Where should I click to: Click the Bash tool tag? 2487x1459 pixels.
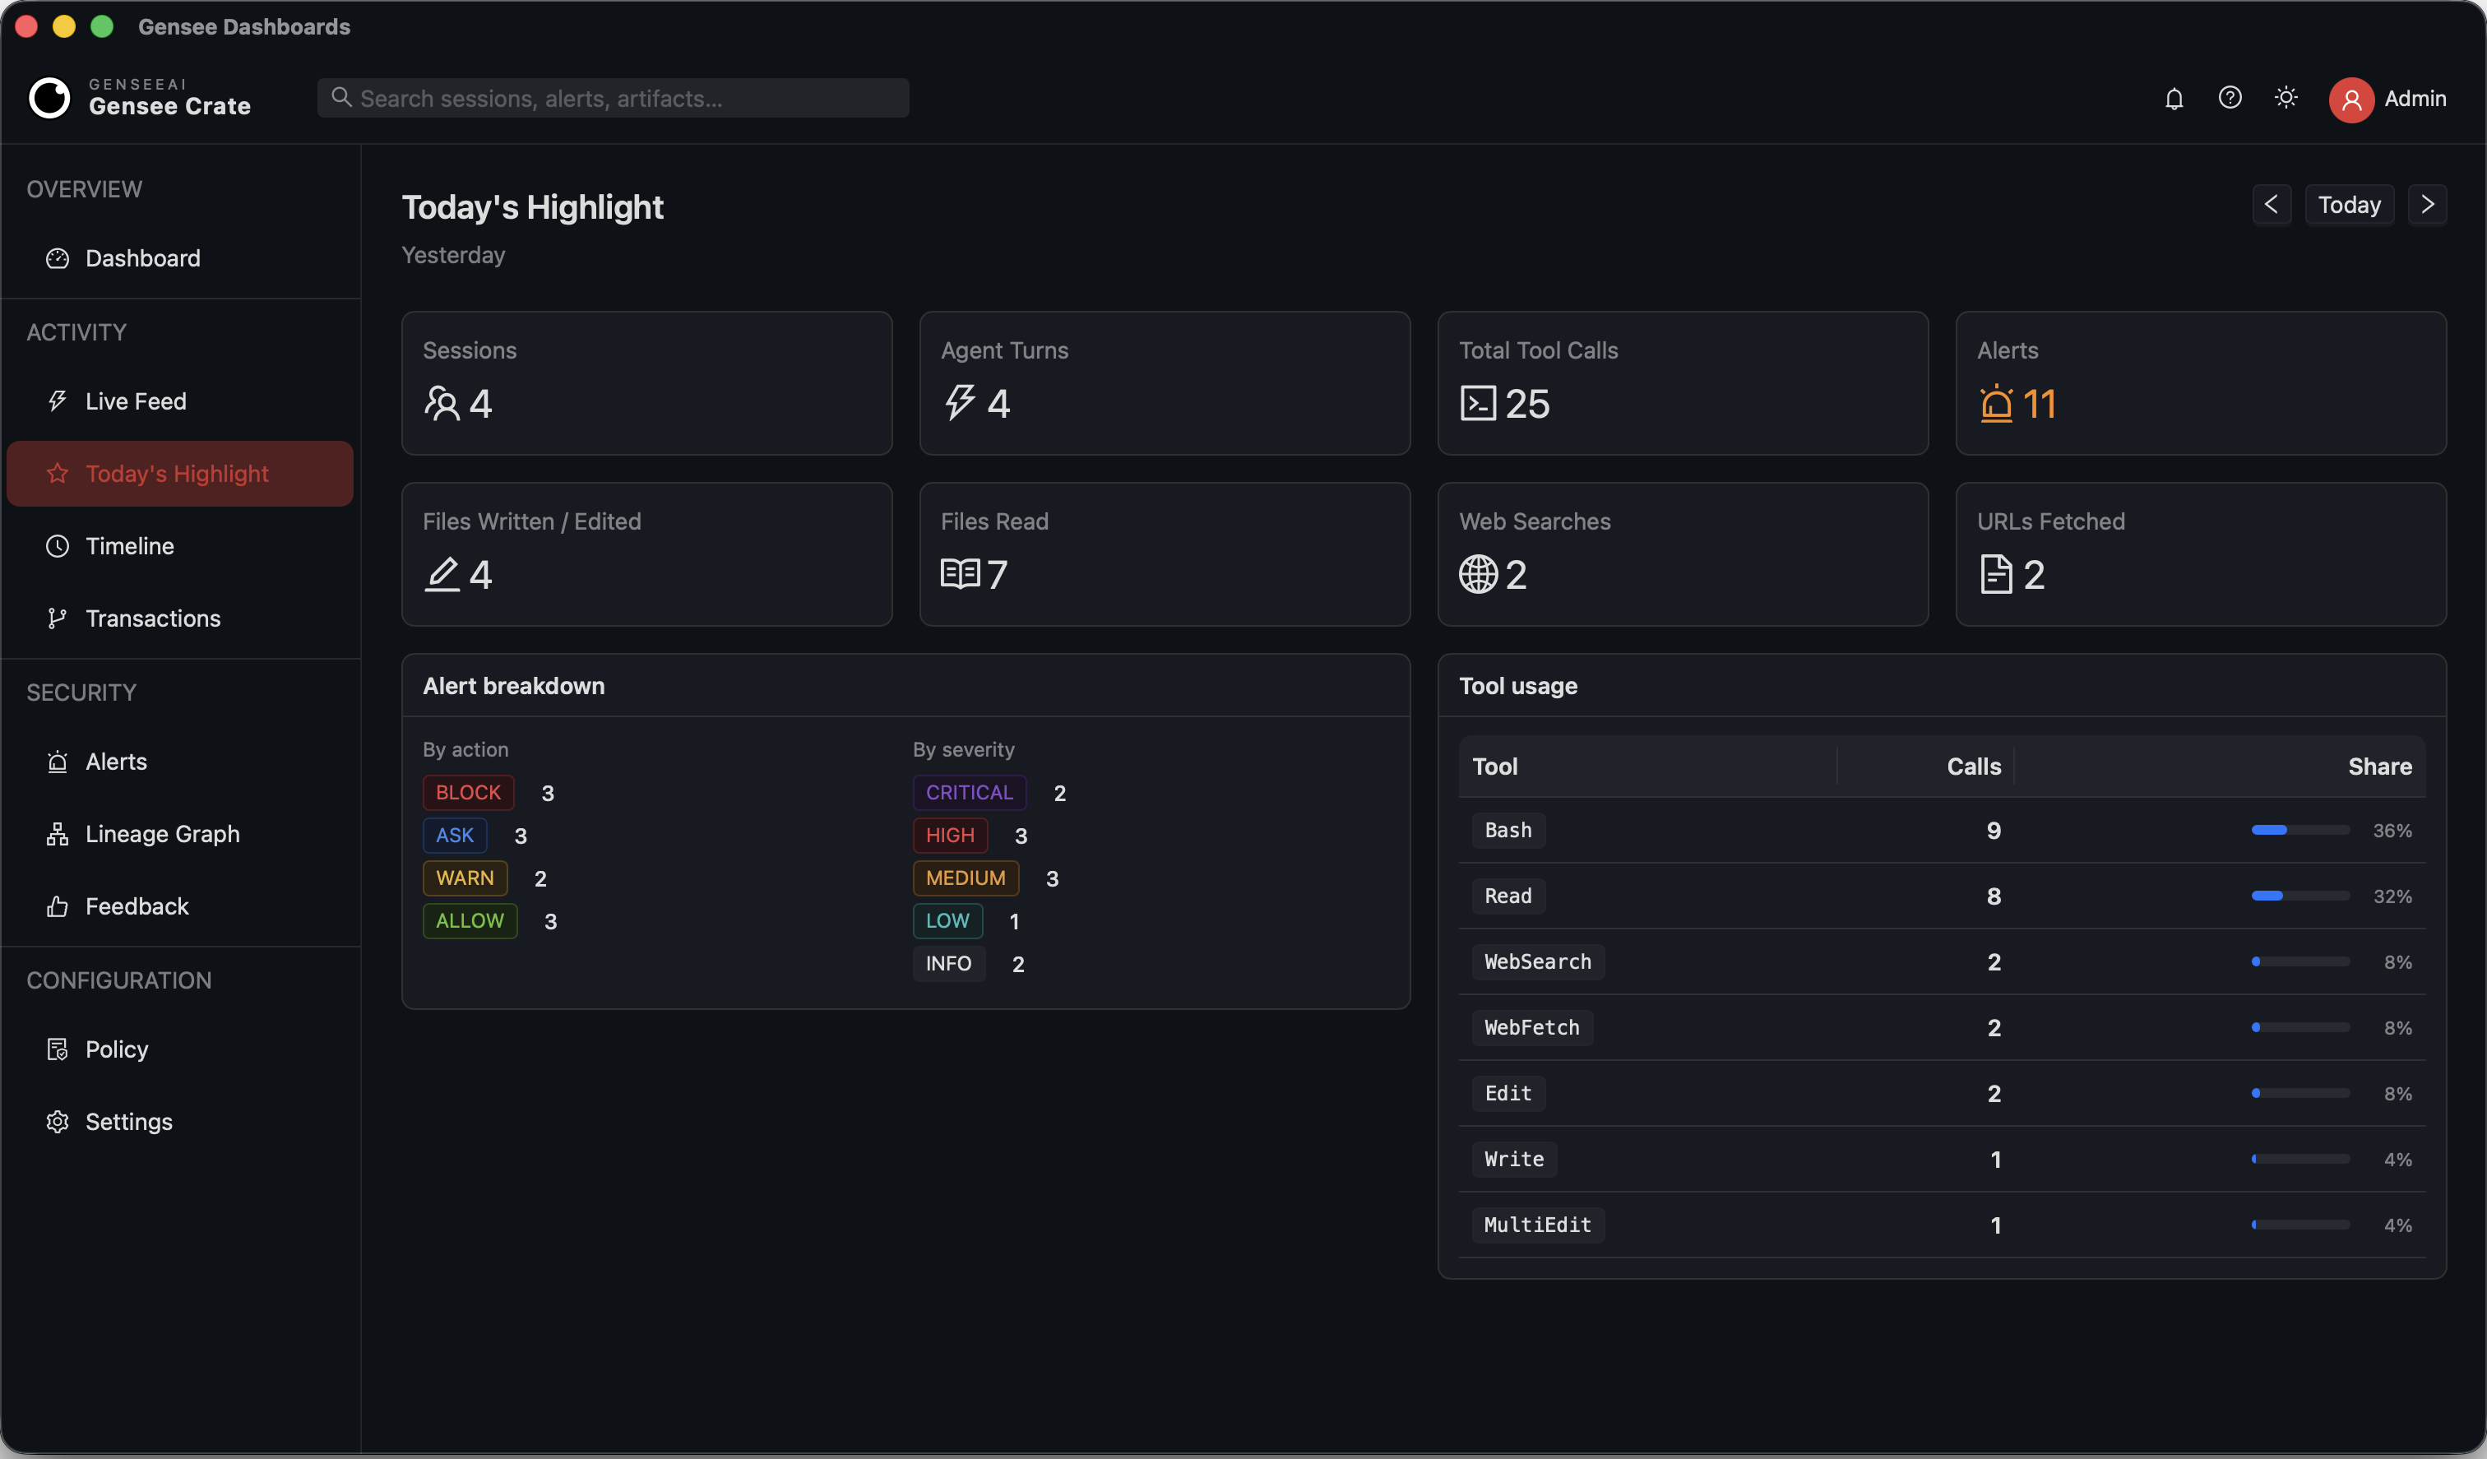(1508, 830)
